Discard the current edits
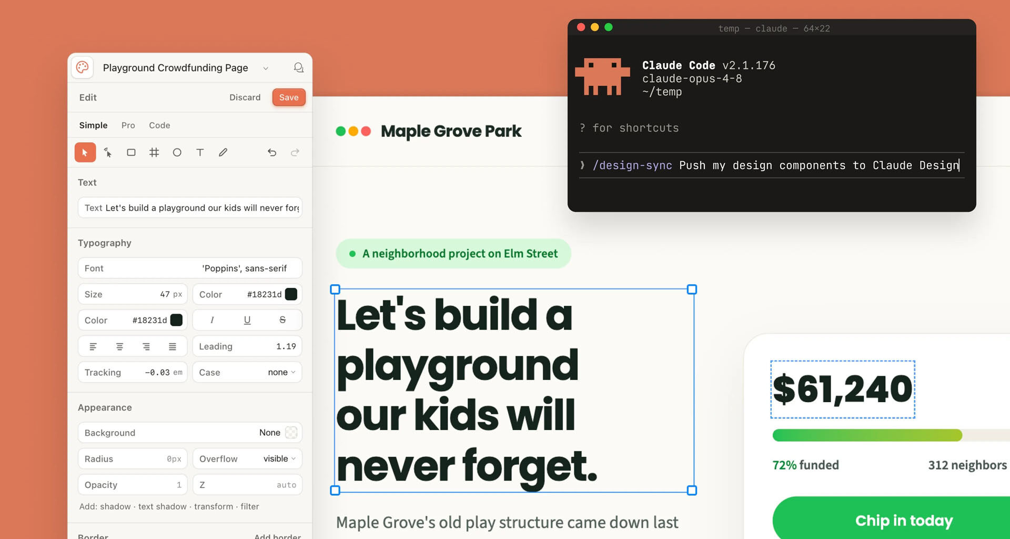 [x=245, y=97]
